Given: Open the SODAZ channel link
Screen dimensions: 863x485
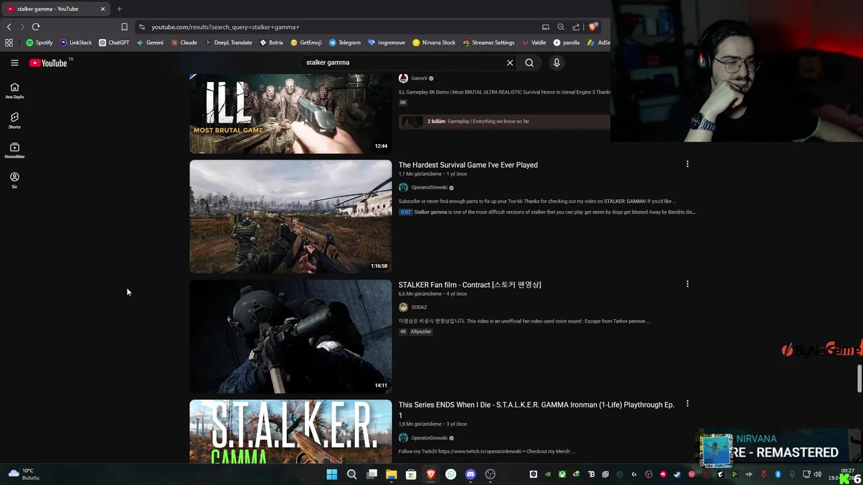Looking at the screenshot, I should (419, 307).
